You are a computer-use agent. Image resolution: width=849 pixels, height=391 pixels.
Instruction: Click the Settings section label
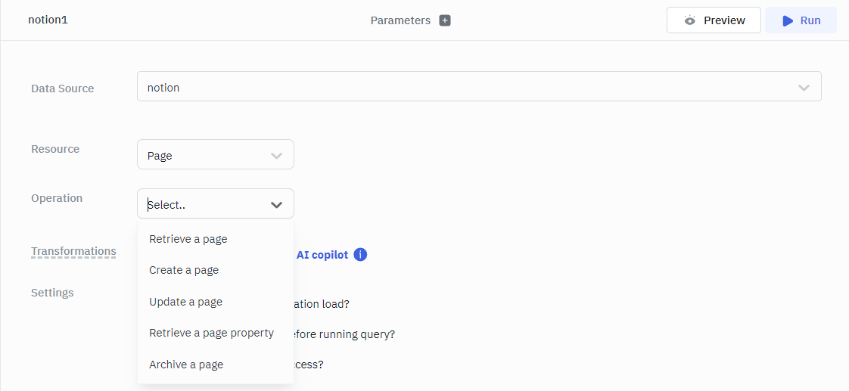(x=52, y=293)
